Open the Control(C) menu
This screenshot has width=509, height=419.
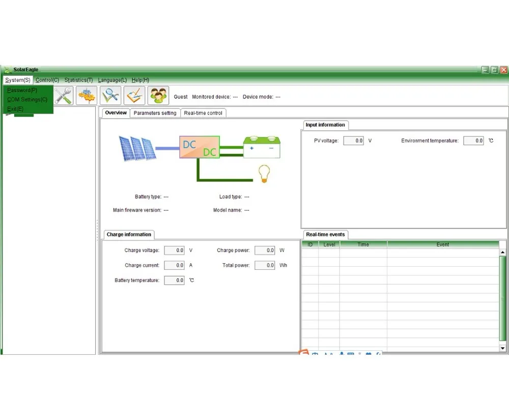point(47,80)
